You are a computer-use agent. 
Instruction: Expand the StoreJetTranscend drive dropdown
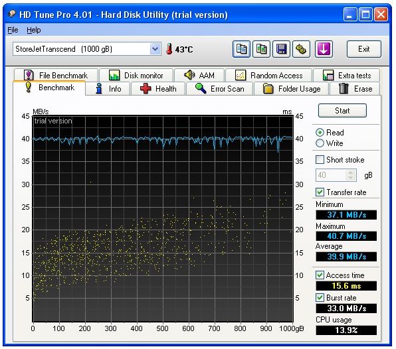(155, 49)
